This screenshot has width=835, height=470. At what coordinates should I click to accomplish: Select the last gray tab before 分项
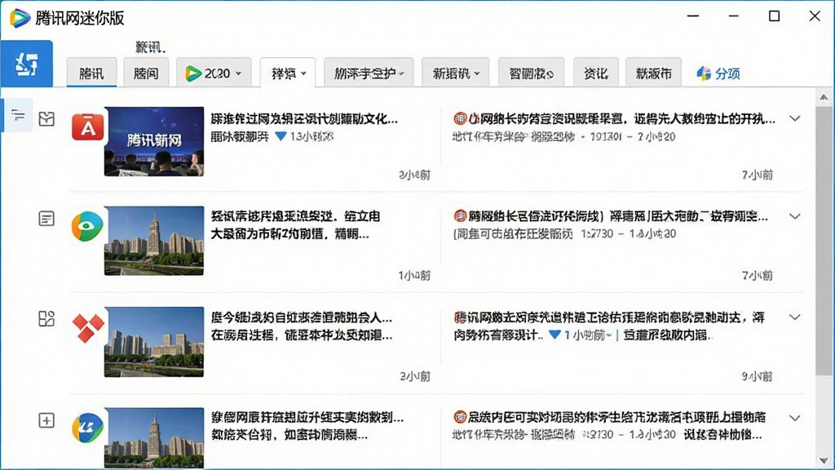pos(653,73)
